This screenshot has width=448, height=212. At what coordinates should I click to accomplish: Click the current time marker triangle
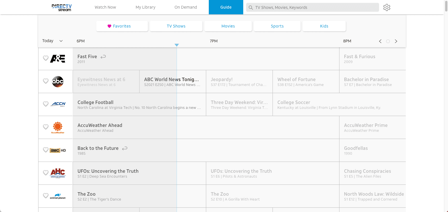click(177, 45)
